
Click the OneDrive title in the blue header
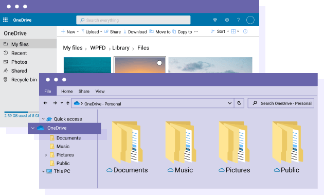[22, 20]
